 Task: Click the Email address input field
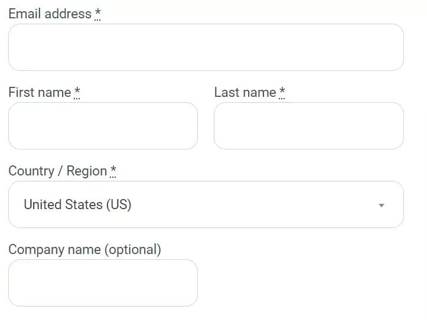coord(206,47)
